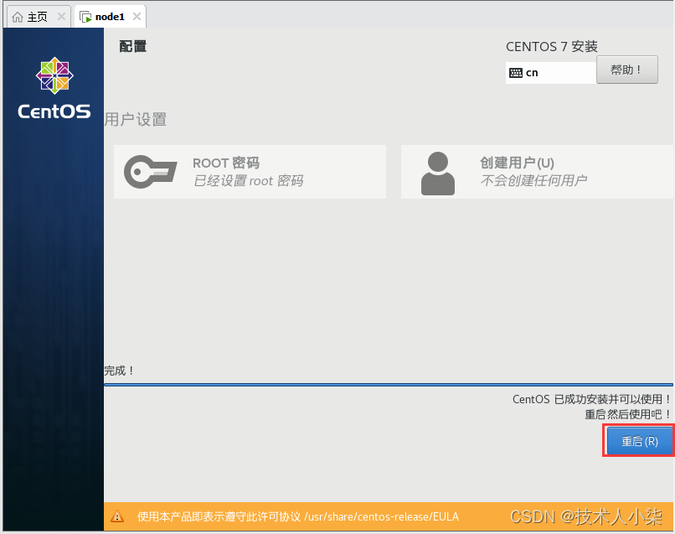Screen dimensions: 675x534
Task: Click the keyboard icon beside cn
Action: (x=516, y=73)
